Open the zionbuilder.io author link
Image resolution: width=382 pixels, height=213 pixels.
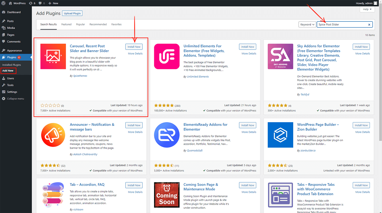pyautogui.click(x=308, y=151)
